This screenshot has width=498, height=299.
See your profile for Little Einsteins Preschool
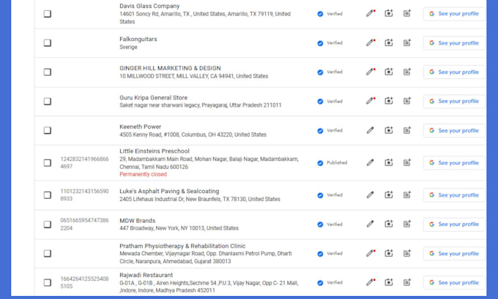click(x=454, y=162)
